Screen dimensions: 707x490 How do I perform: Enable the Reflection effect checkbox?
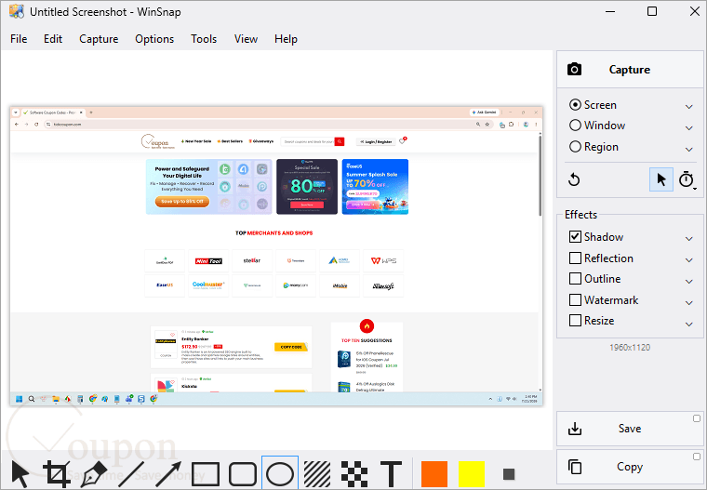coord(575,258)
